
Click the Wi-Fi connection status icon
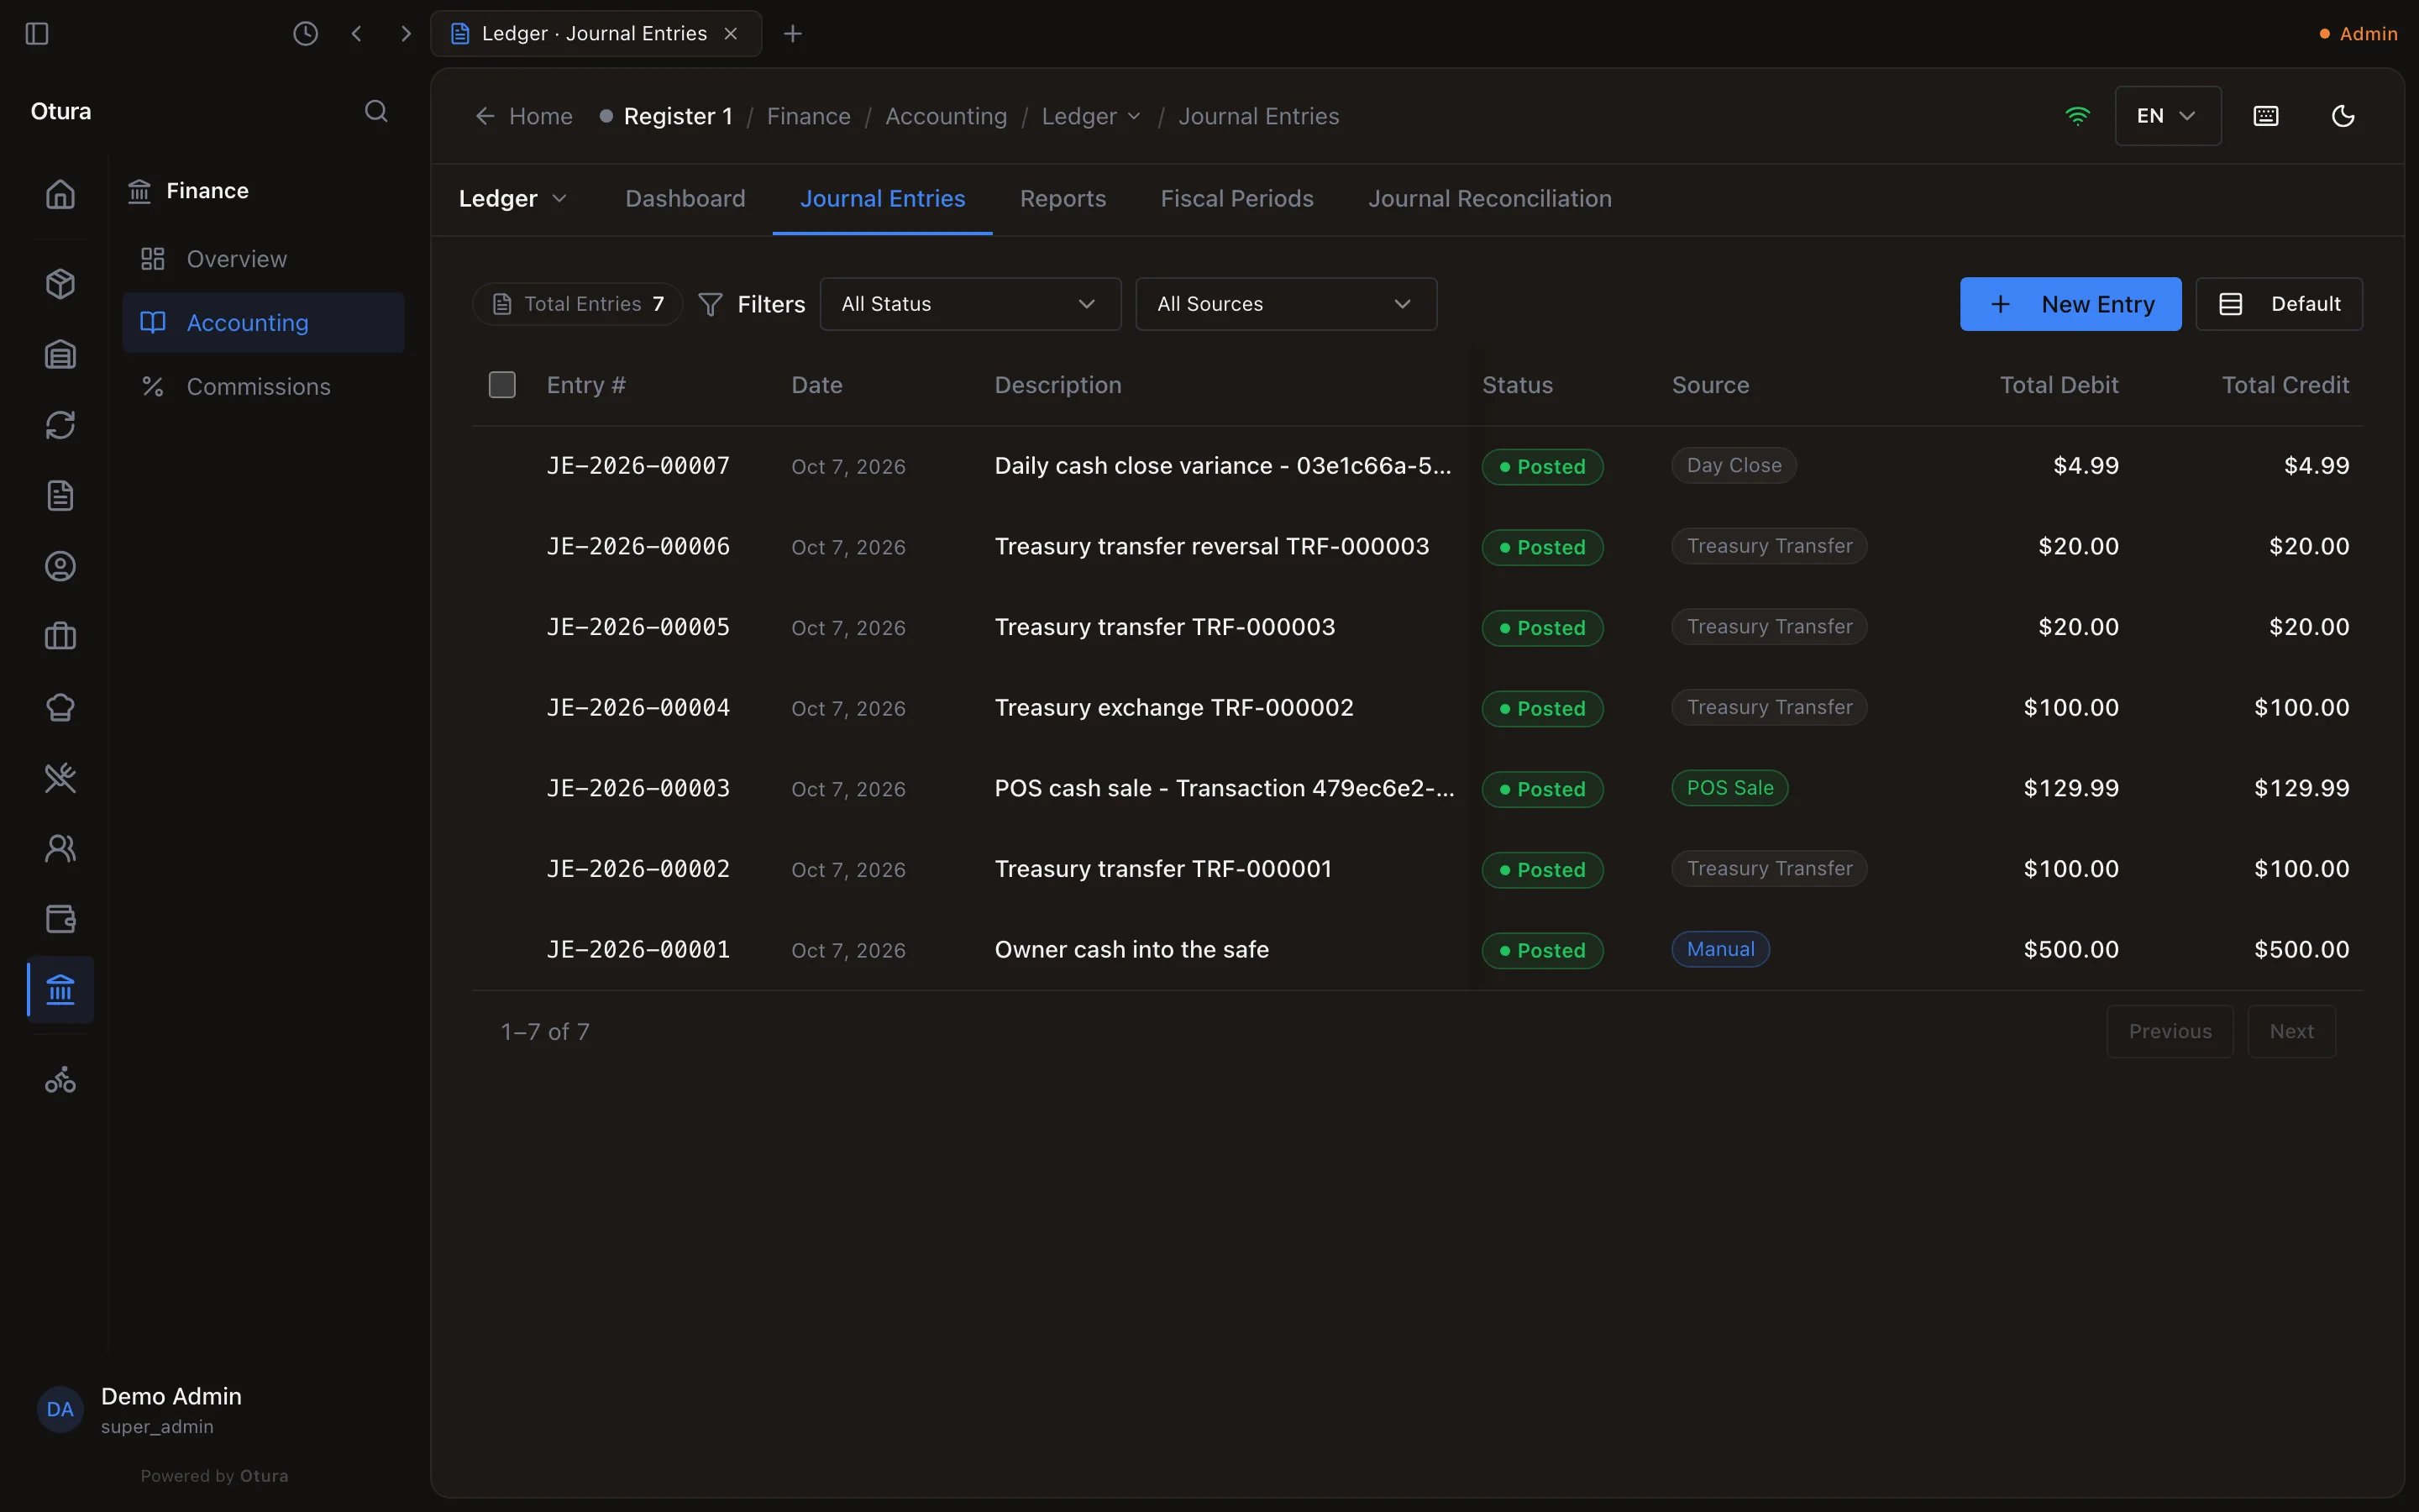(2077, 116)
